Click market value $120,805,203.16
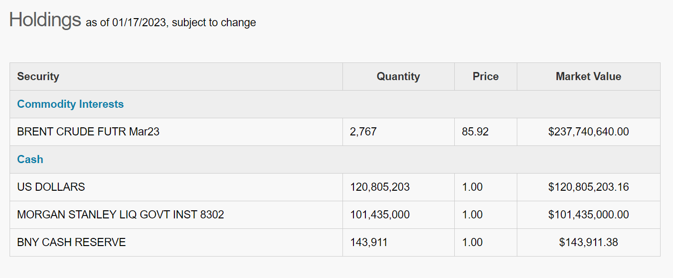Screen dimensions: 673x278 point(588,187)
